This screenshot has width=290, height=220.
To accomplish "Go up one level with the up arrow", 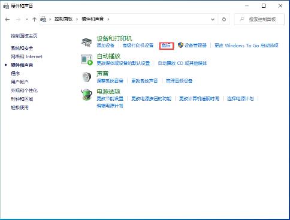I will tap(34, 19).
